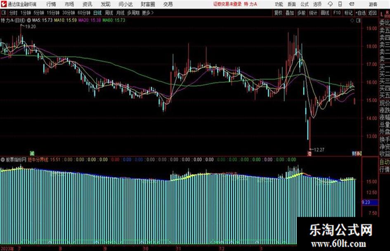Open the 功能 menu
390x251 pixels.
279,4
